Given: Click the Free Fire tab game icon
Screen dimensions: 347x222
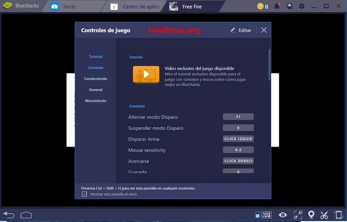Looking at the screenshot, I should click(173, 6).
